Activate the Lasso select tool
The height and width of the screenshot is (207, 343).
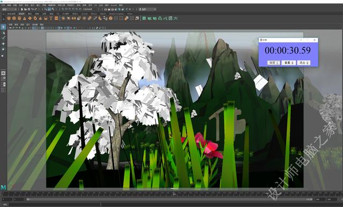pos(3,33)
